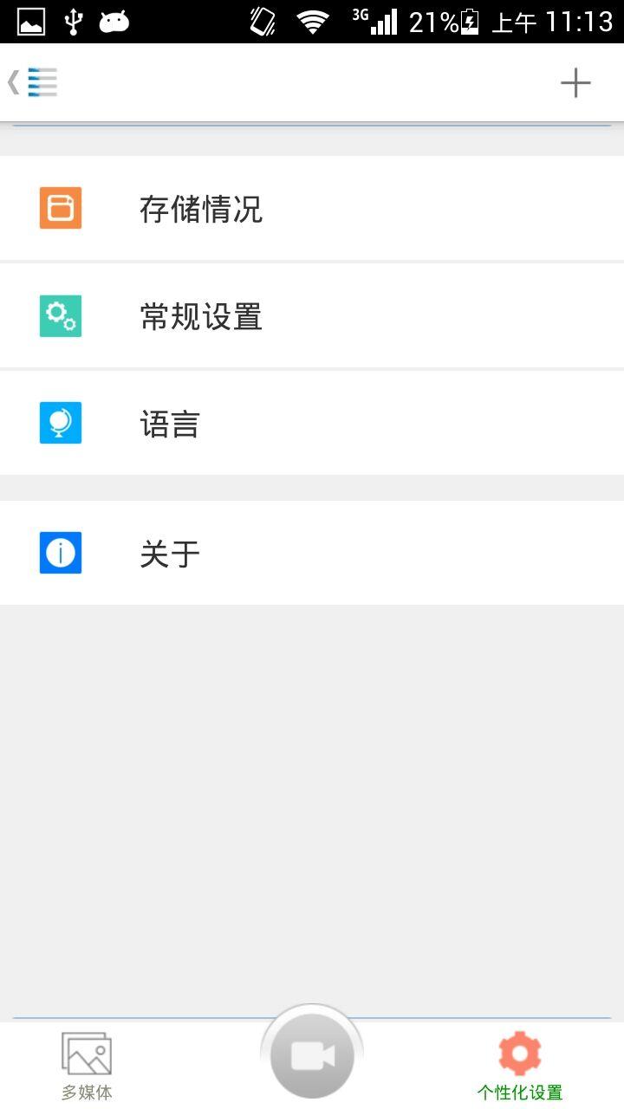Open the 常规设置 entry
624x1109 pixels.
(x=312, y=315)
